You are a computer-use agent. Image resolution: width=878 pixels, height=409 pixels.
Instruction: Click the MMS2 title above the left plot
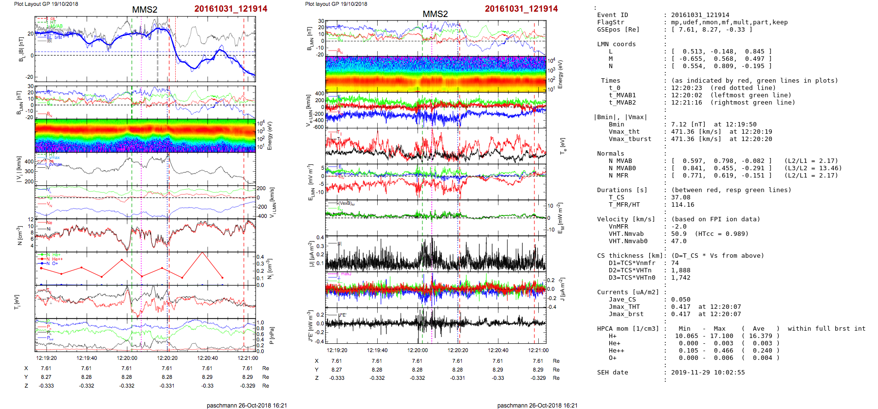[x=145, y=10]
